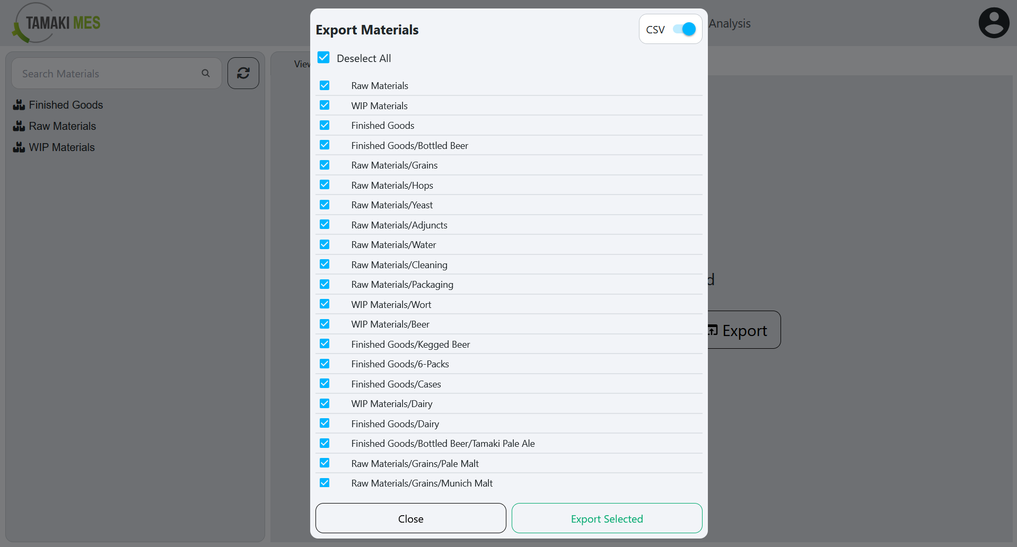Image resolution: width=1017 pixels, height=547 pixels.
Task: Click the hierarchy icon beside Finished Goods
Action: click(x=19, y=104)
